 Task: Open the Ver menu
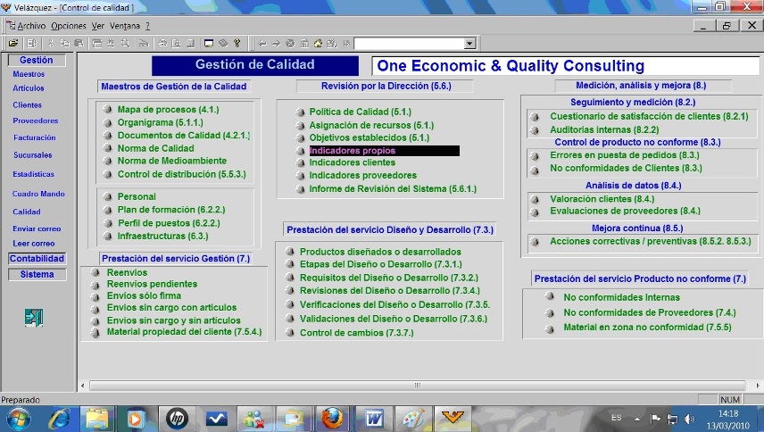(98, 26)
